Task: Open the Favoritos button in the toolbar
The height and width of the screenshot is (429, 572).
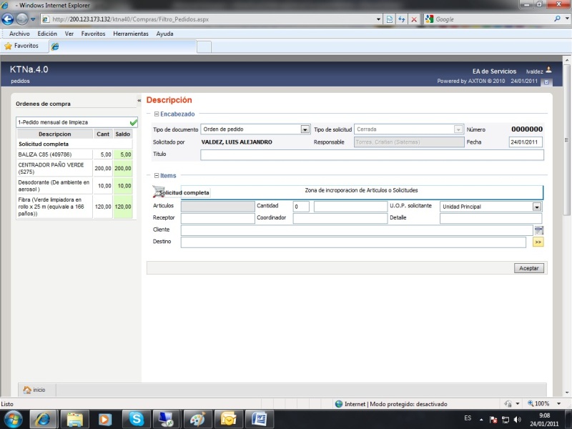Action: (21, 46)
